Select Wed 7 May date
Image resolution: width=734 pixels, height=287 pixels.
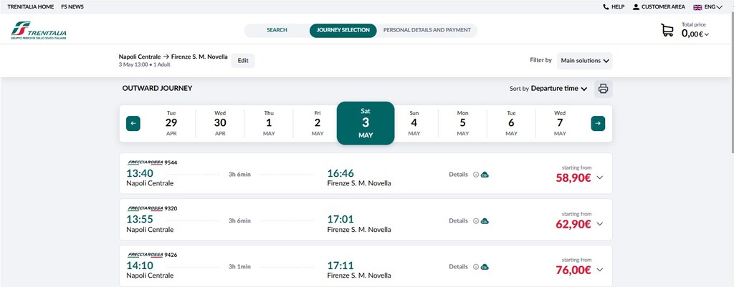click(560, 123)
